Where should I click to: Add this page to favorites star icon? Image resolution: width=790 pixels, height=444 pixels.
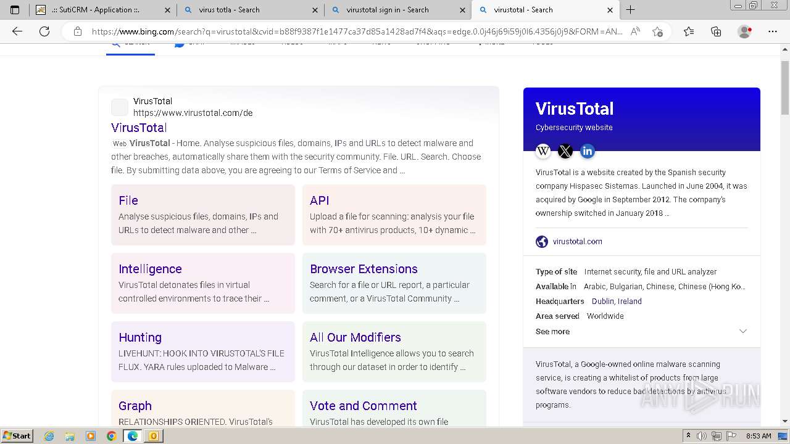657,31
